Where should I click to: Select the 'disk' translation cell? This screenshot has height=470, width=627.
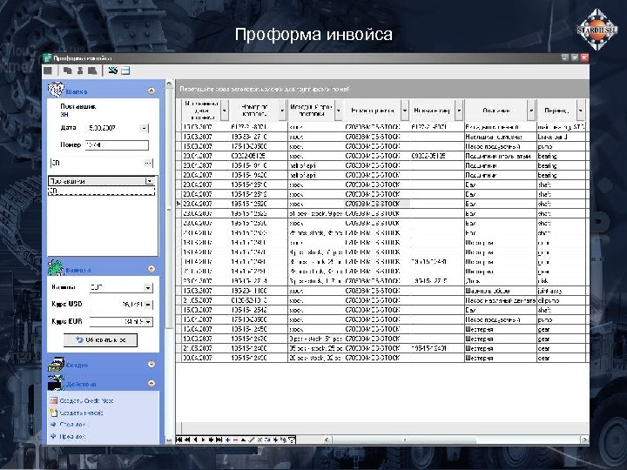tap(561, 281)
